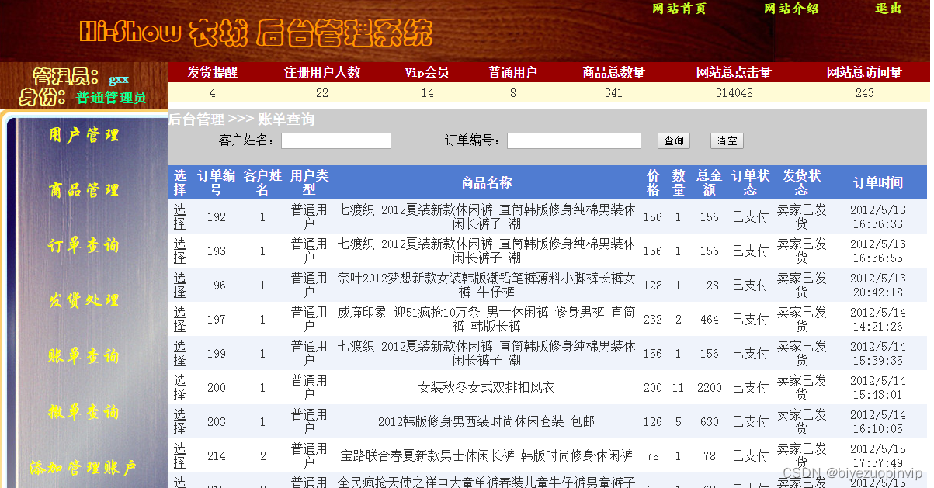Click 发货状态 column header
Viewport: 934px width, 488px height.
(x=802, y=182)
